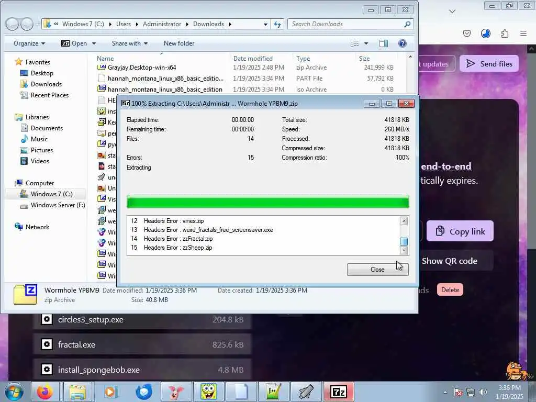Viewport: 536px width, 402px height.
Task: Expand the view options dropdown arrow
Action: pyautogui.click(x=366, y=43)
